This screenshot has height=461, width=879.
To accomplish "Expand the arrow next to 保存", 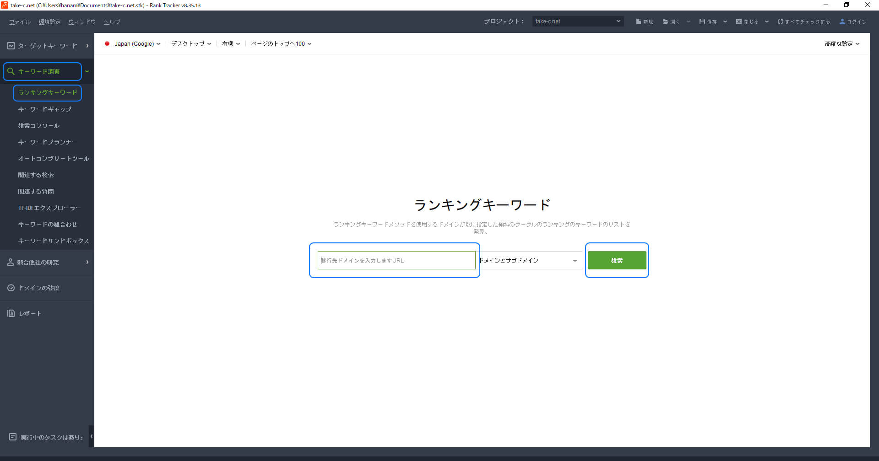I will click(725, 21).
